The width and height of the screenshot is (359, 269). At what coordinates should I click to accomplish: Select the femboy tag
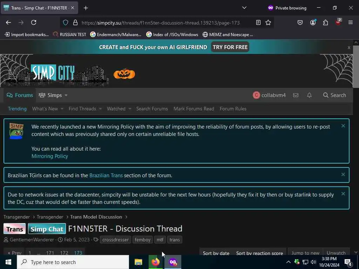click(x=142, y=240)
